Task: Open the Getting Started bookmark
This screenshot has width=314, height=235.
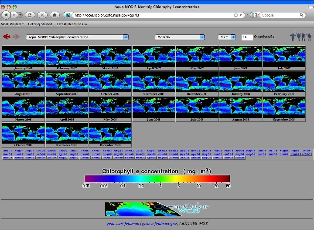Action: click(x=40, y=24)
